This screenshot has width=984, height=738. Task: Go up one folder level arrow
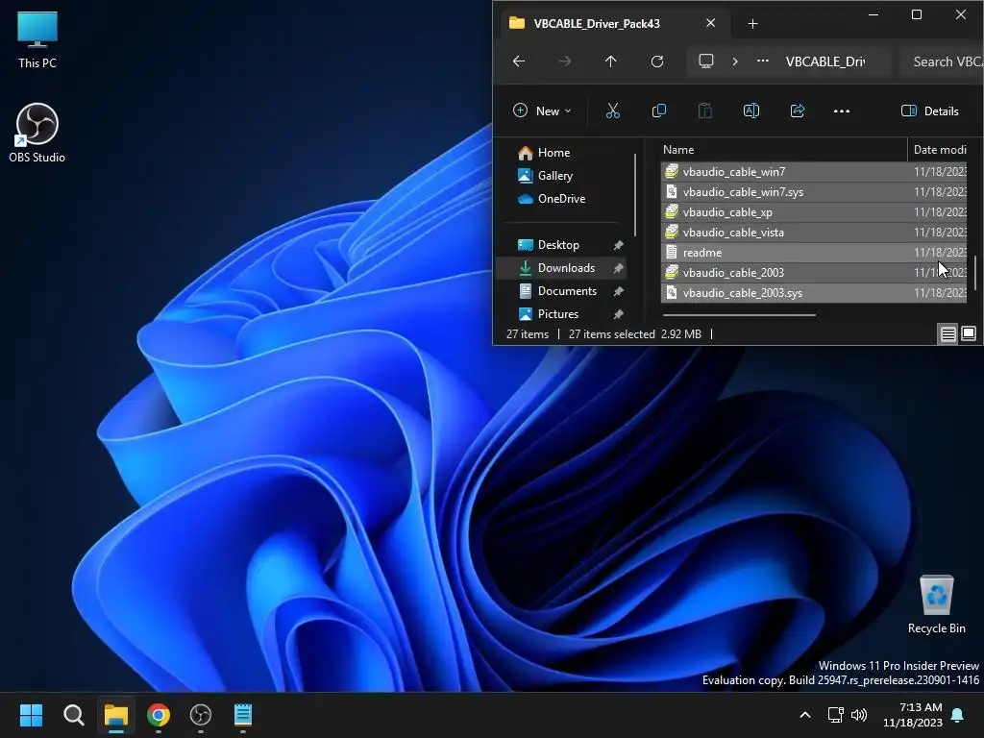(x=610, y=61)
